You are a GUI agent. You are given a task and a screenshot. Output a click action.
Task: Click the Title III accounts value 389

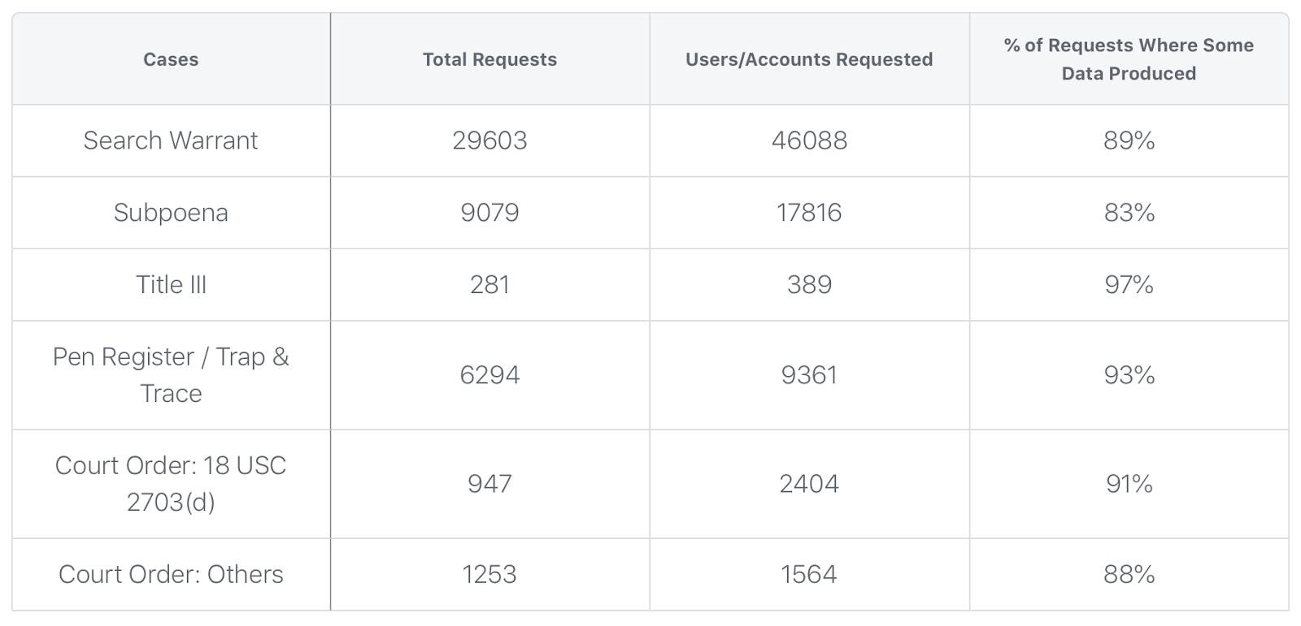[x=809, y=285]
